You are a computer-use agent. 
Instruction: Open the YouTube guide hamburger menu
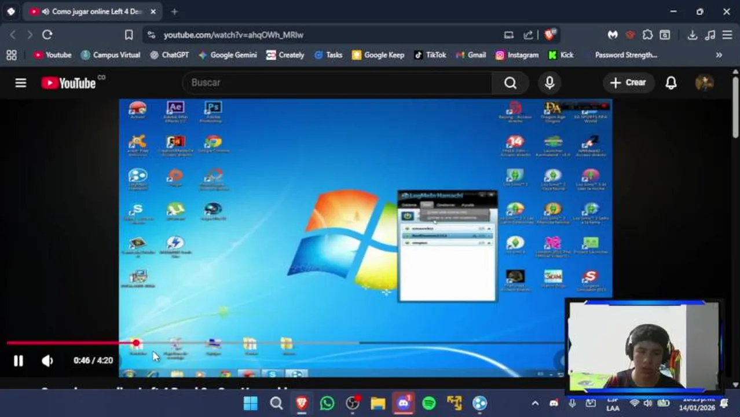point(20,83)
